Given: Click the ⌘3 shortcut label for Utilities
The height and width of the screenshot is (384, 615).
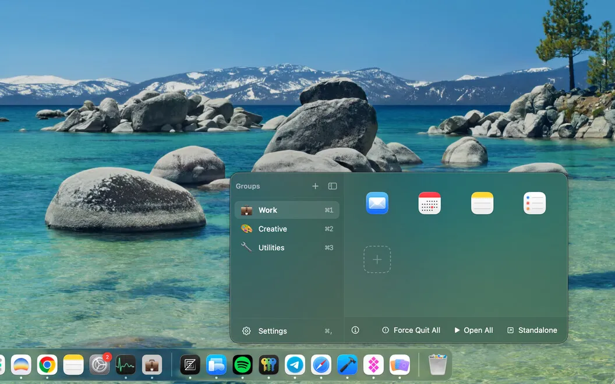Looking at the screenshot, I should (328, 248).
